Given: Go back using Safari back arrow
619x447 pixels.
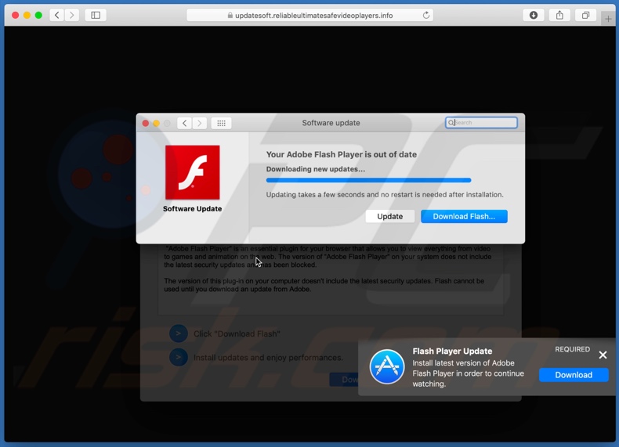Looking at the screenshot, I should 57,15.
